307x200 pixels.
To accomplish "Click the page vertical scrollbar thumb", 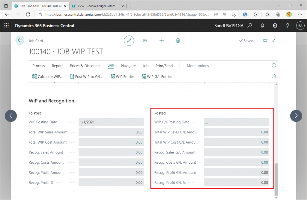I will tap(276, 179).
